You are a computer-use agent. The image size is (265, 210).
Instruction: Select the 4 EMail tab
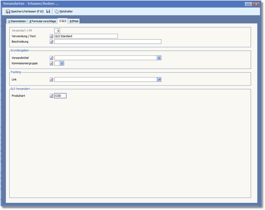tap(74, 21)
